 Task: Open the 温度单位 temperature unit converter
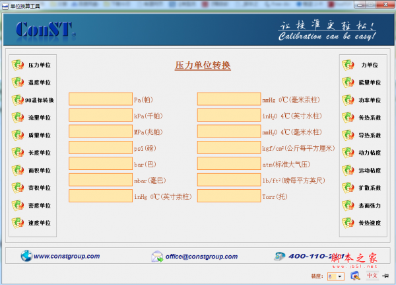point(31,83)
